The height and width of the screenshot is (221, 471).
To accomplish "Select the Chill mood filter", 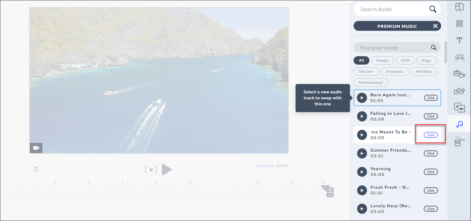I will coord(405,60).
